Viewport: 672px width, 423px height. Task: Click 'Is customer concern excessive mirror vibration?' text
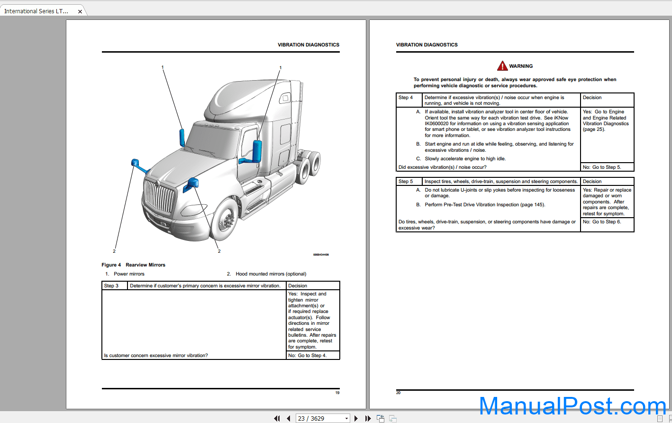pos(156,355)
